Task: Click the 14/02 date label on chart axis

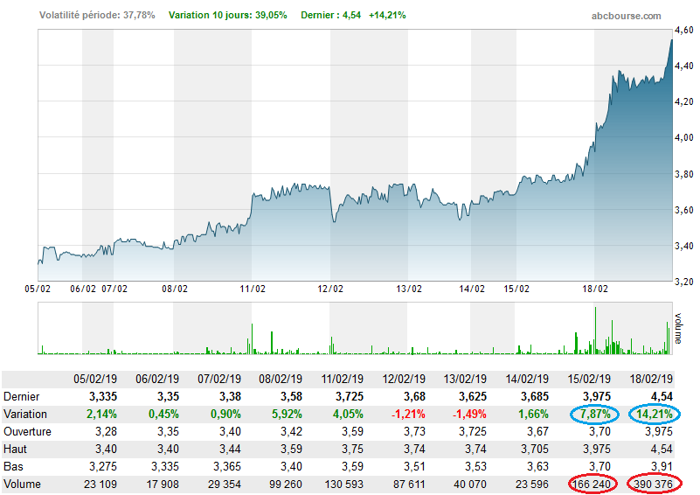Action: tap(472, 289)
